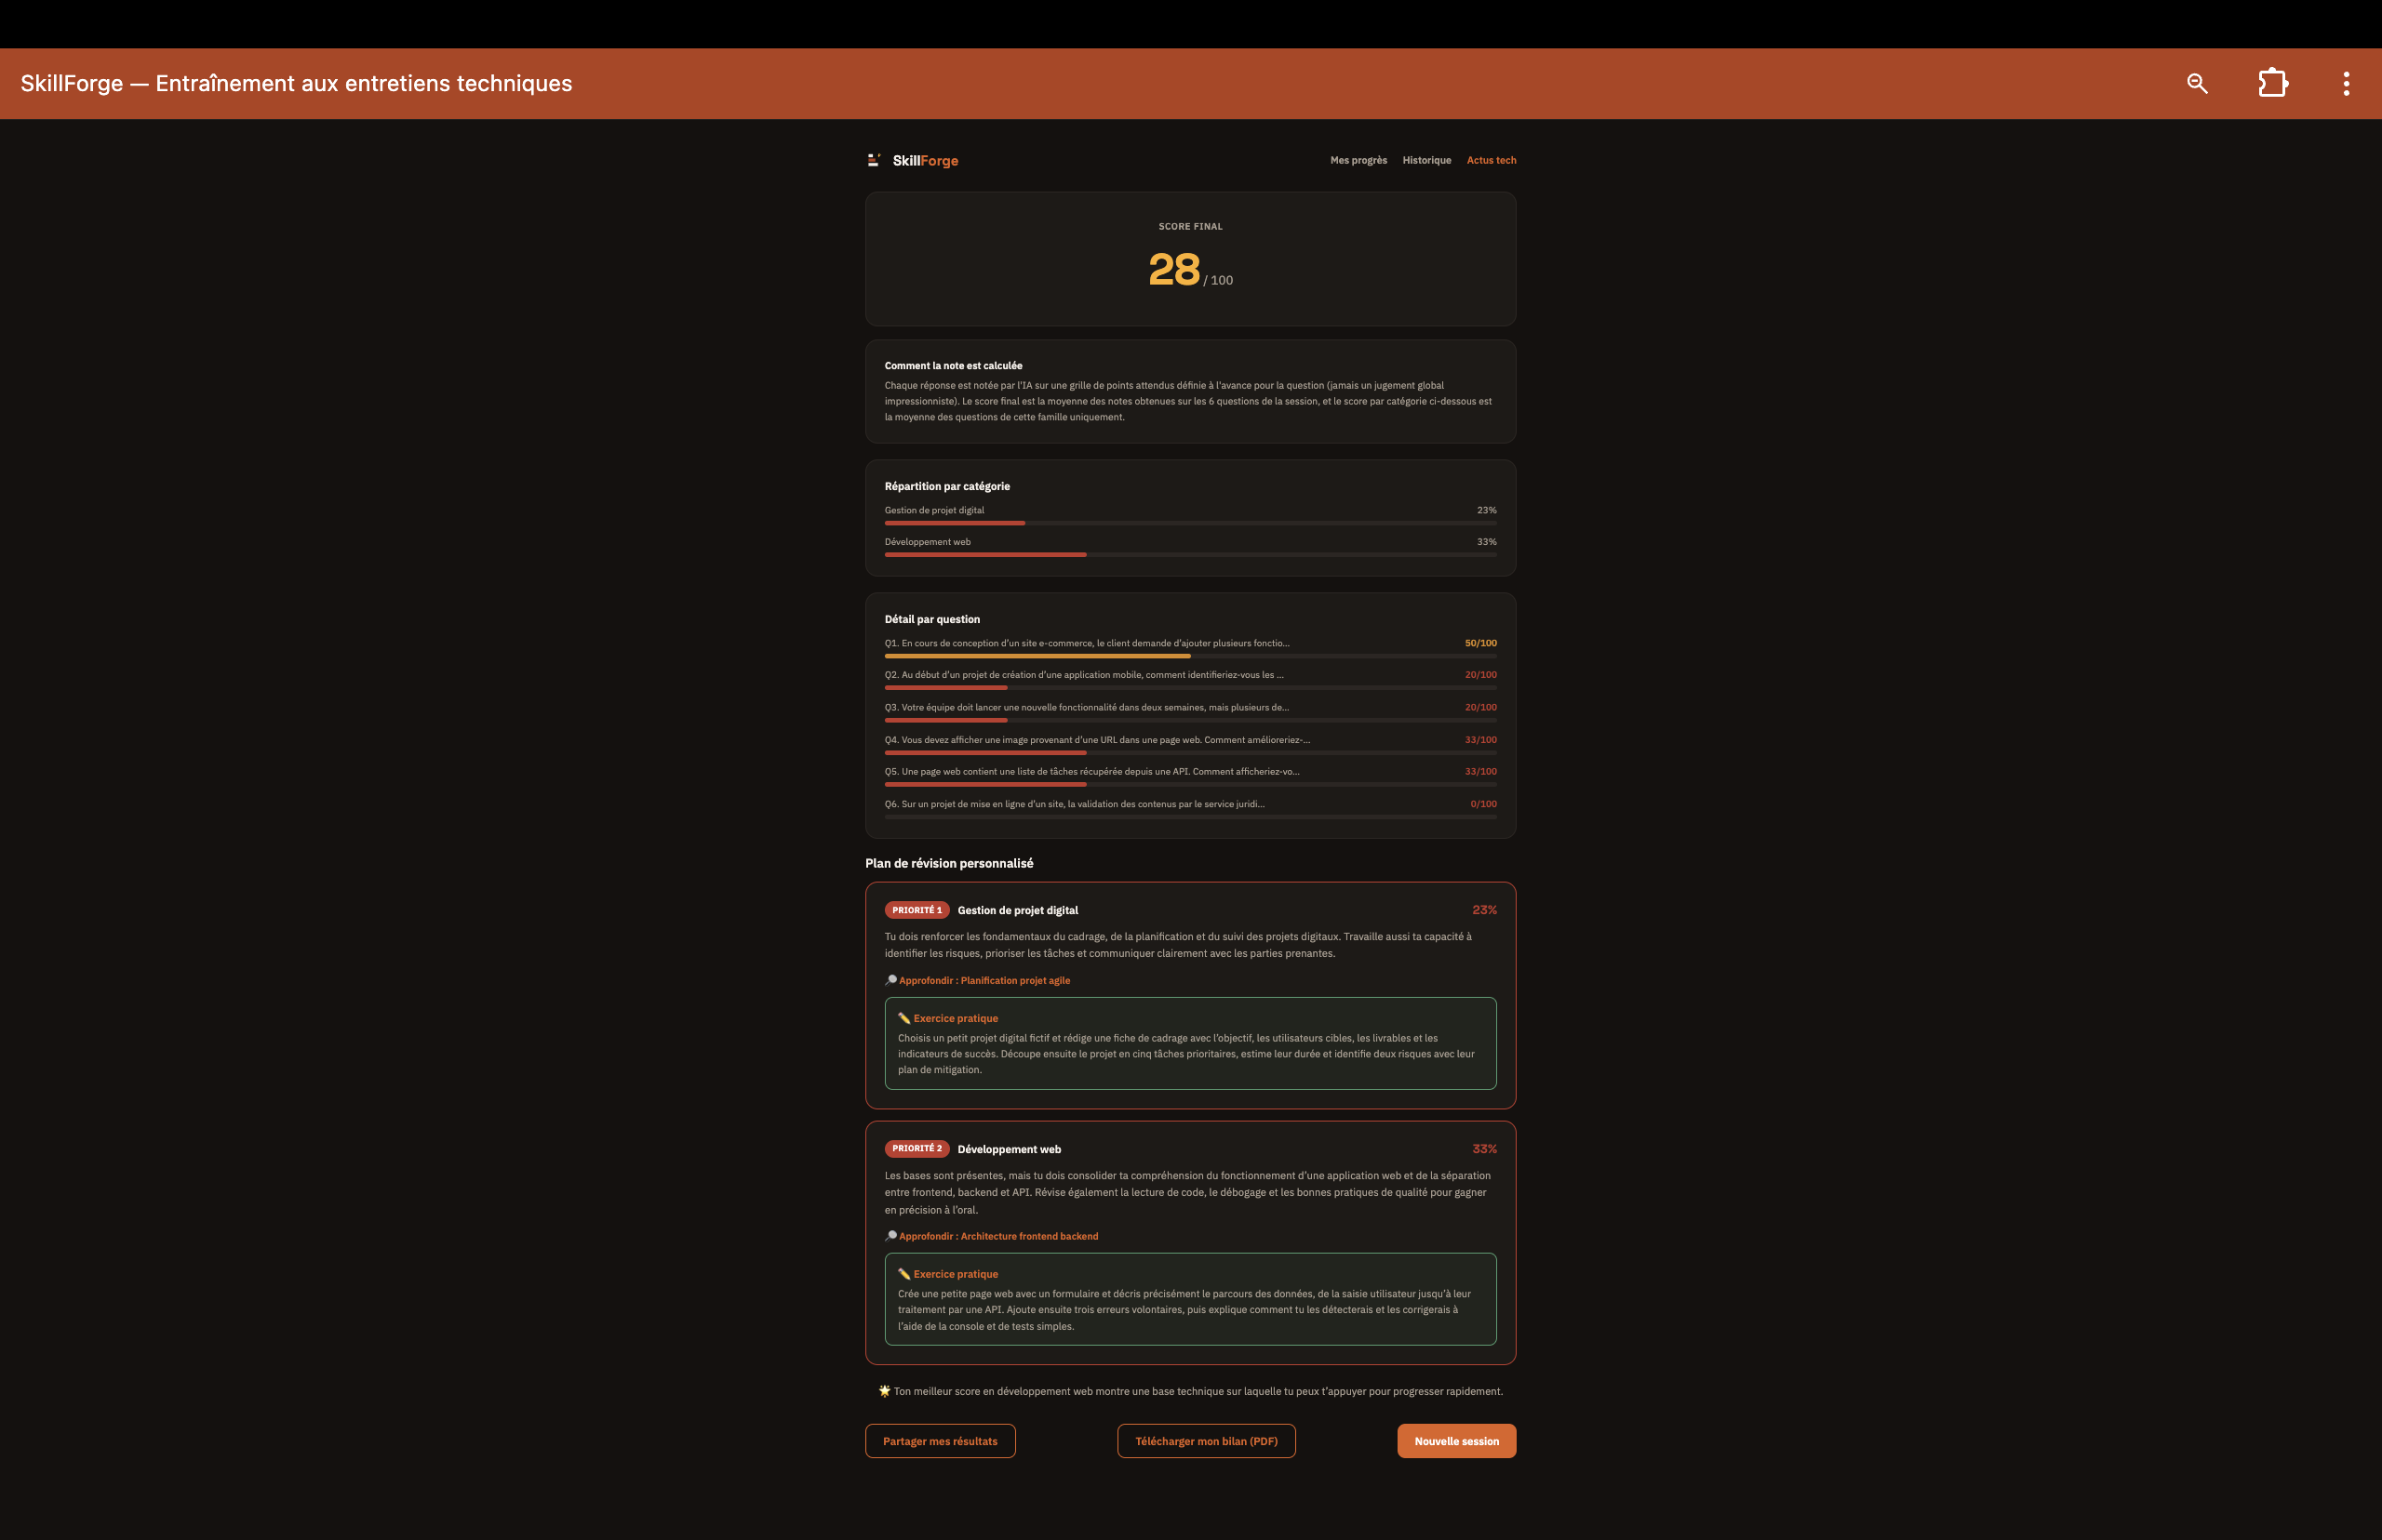
Task: Click the Partager mes résultats button
Action: (x=941, y=1441)
